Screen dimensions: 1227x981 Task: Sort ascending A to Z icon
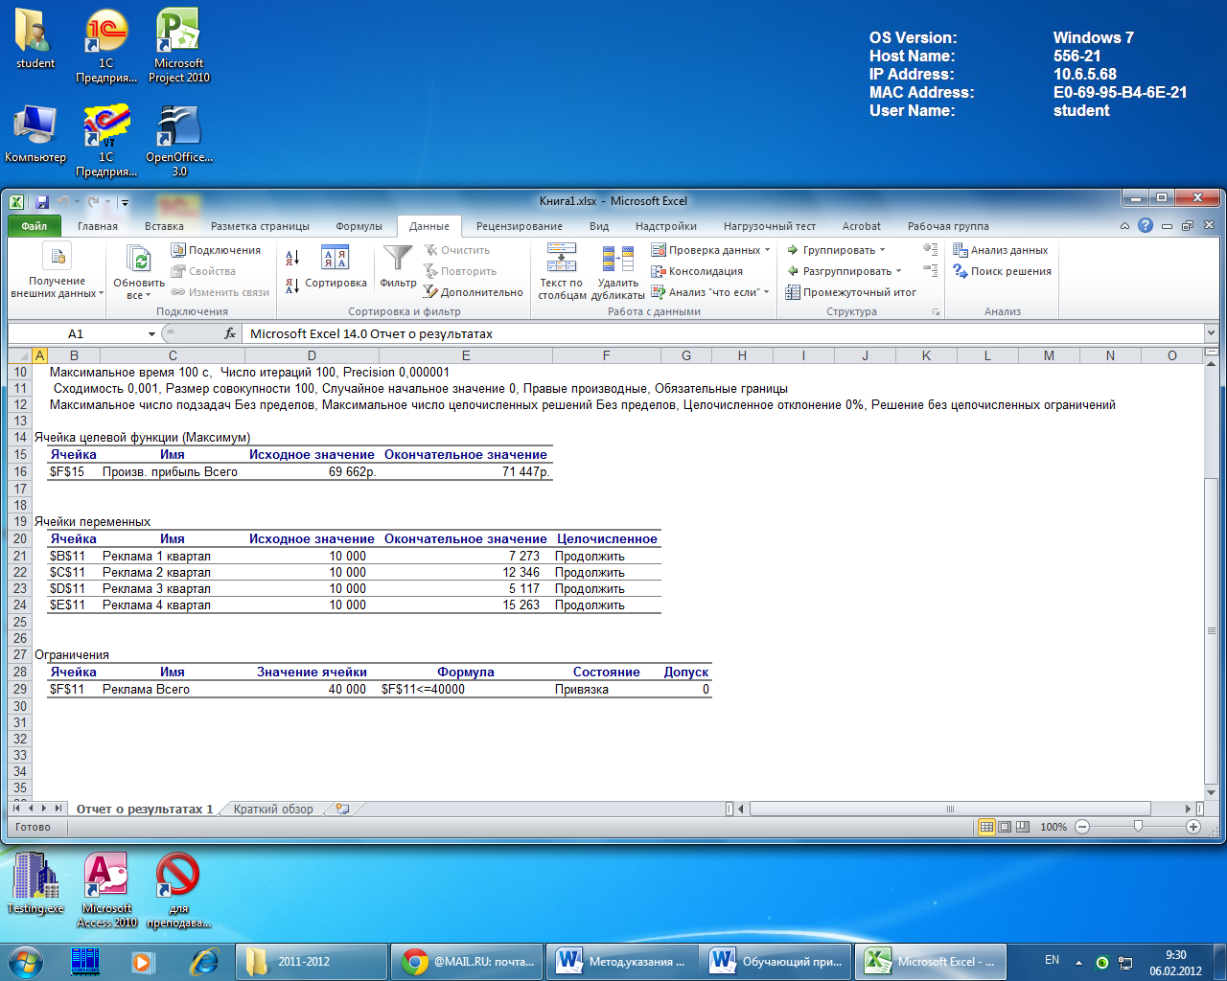pos(292,257)
